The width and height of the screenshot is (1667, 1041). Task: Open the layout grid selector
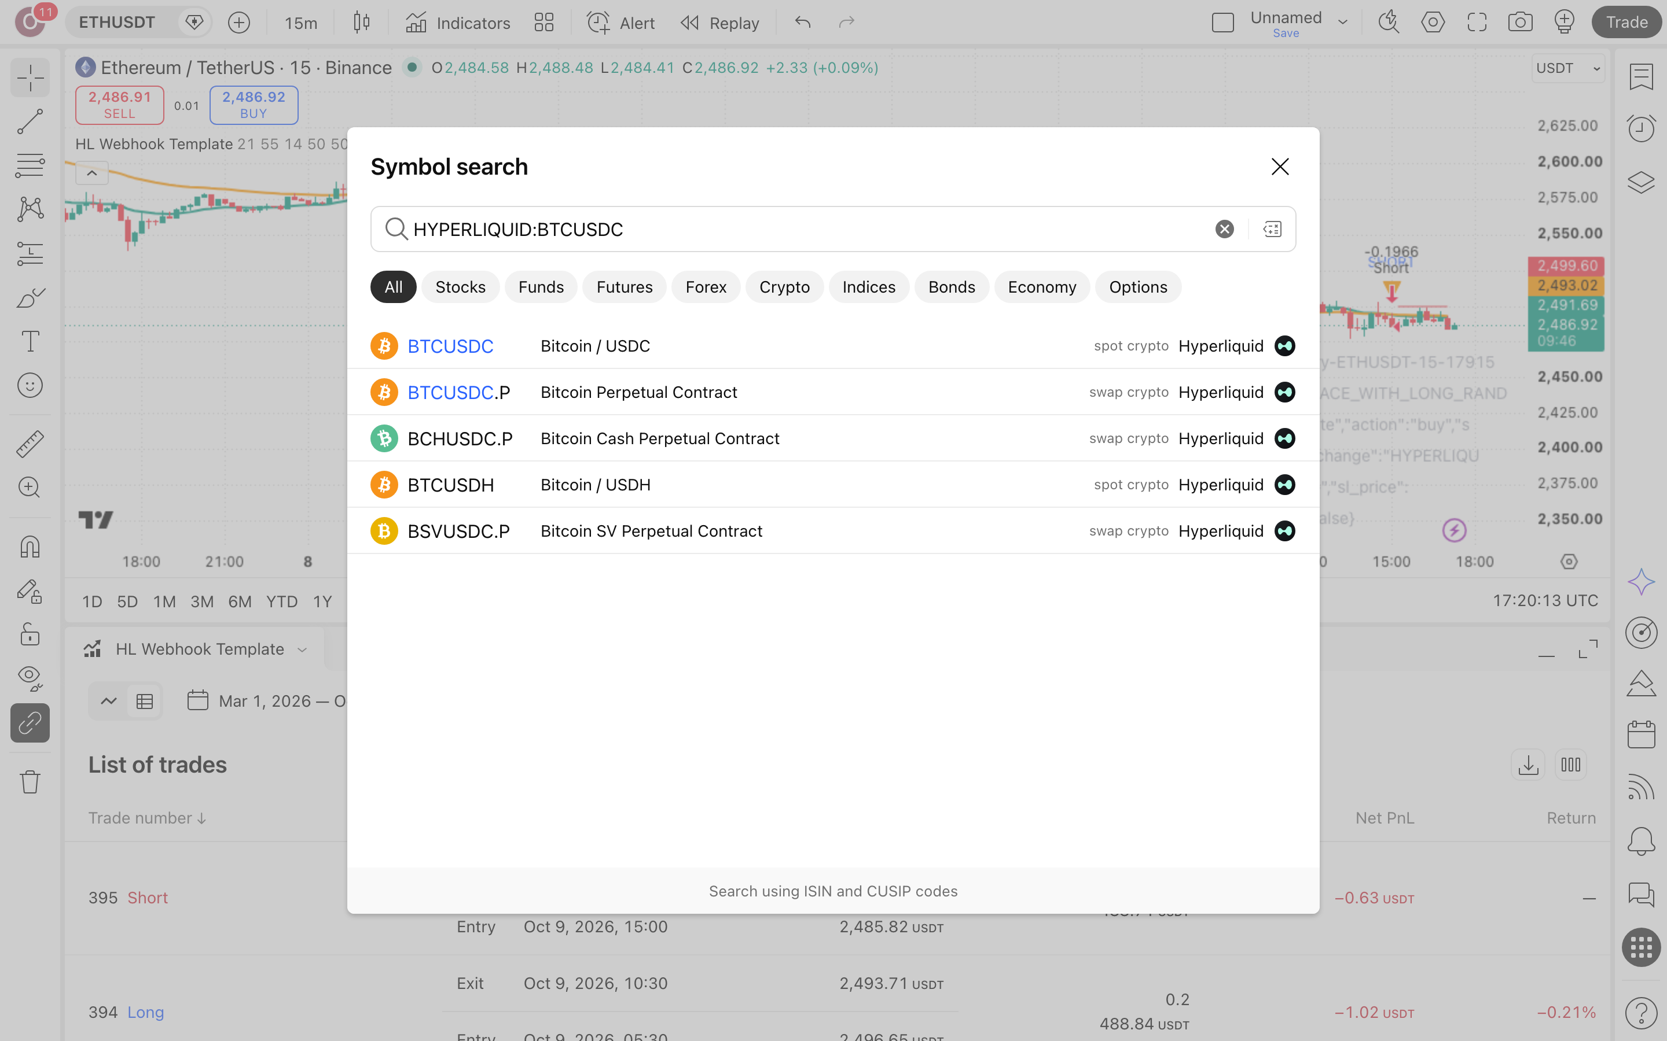point(544,23)
